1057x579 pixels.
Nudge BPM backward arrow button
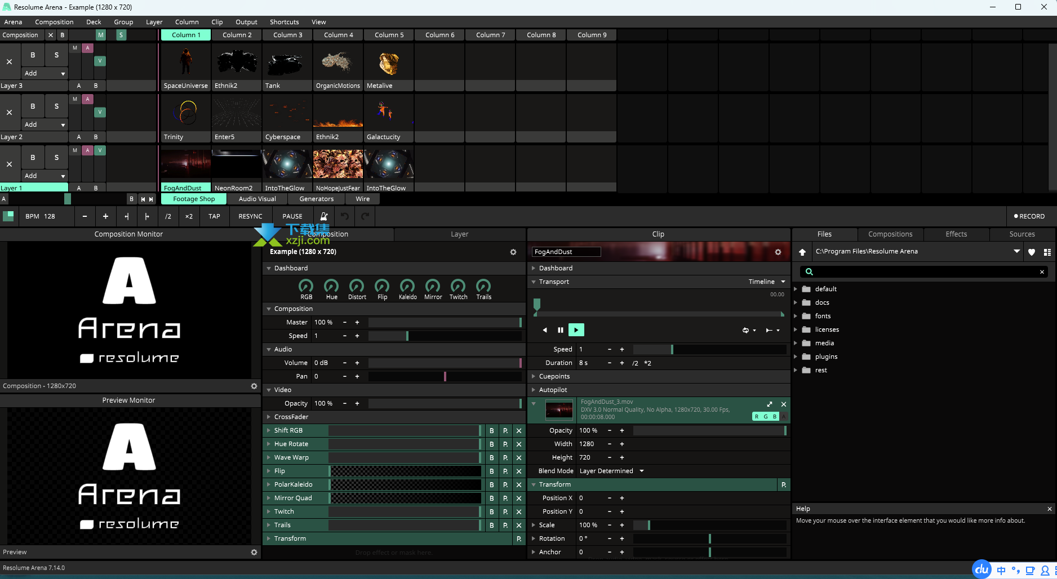coord(126,216)
